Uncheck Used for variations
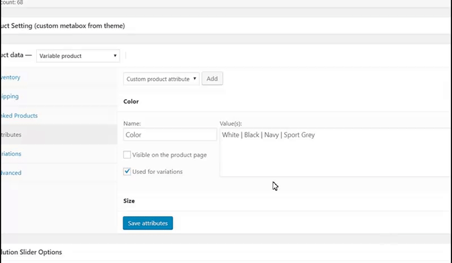This screenshot has height=263, width=452. 127,172
